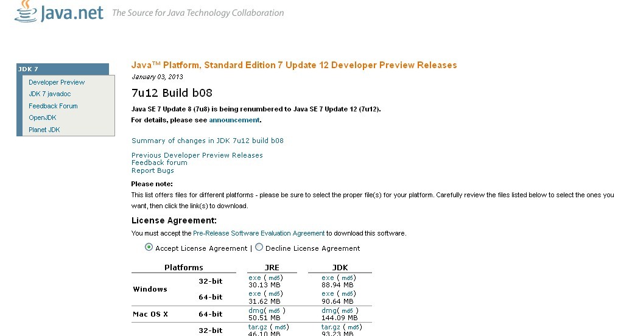The width and height of the screenshot is (632, 336).
Task: Go to Feedback Forum in sidebar
Action: (53, 106)
